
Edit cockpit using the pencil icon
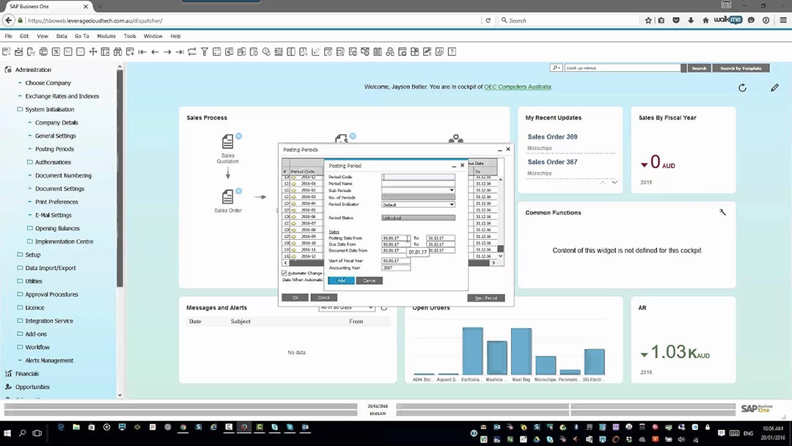(774, 88)
